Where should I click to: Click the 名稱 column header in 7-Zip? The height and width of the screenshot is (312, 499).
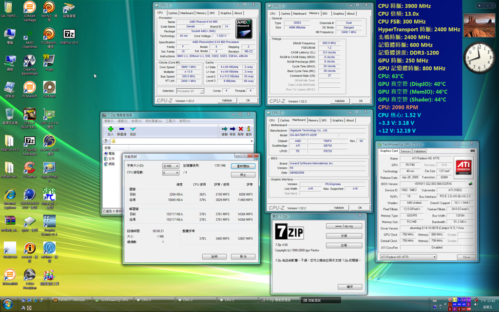coord(115,148)
